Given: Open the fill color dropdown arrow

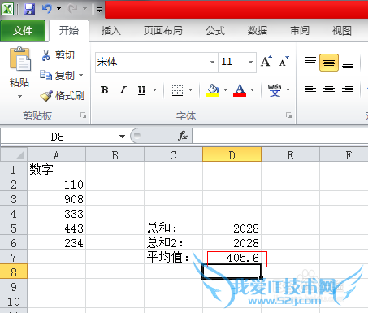Looking at the screenshot, I should coord(226,89).
